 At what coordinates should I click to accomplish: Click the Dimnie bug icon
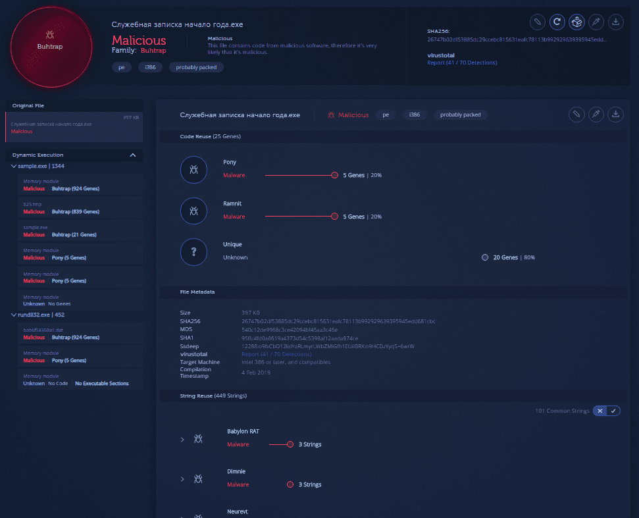(x=198, y=479)
